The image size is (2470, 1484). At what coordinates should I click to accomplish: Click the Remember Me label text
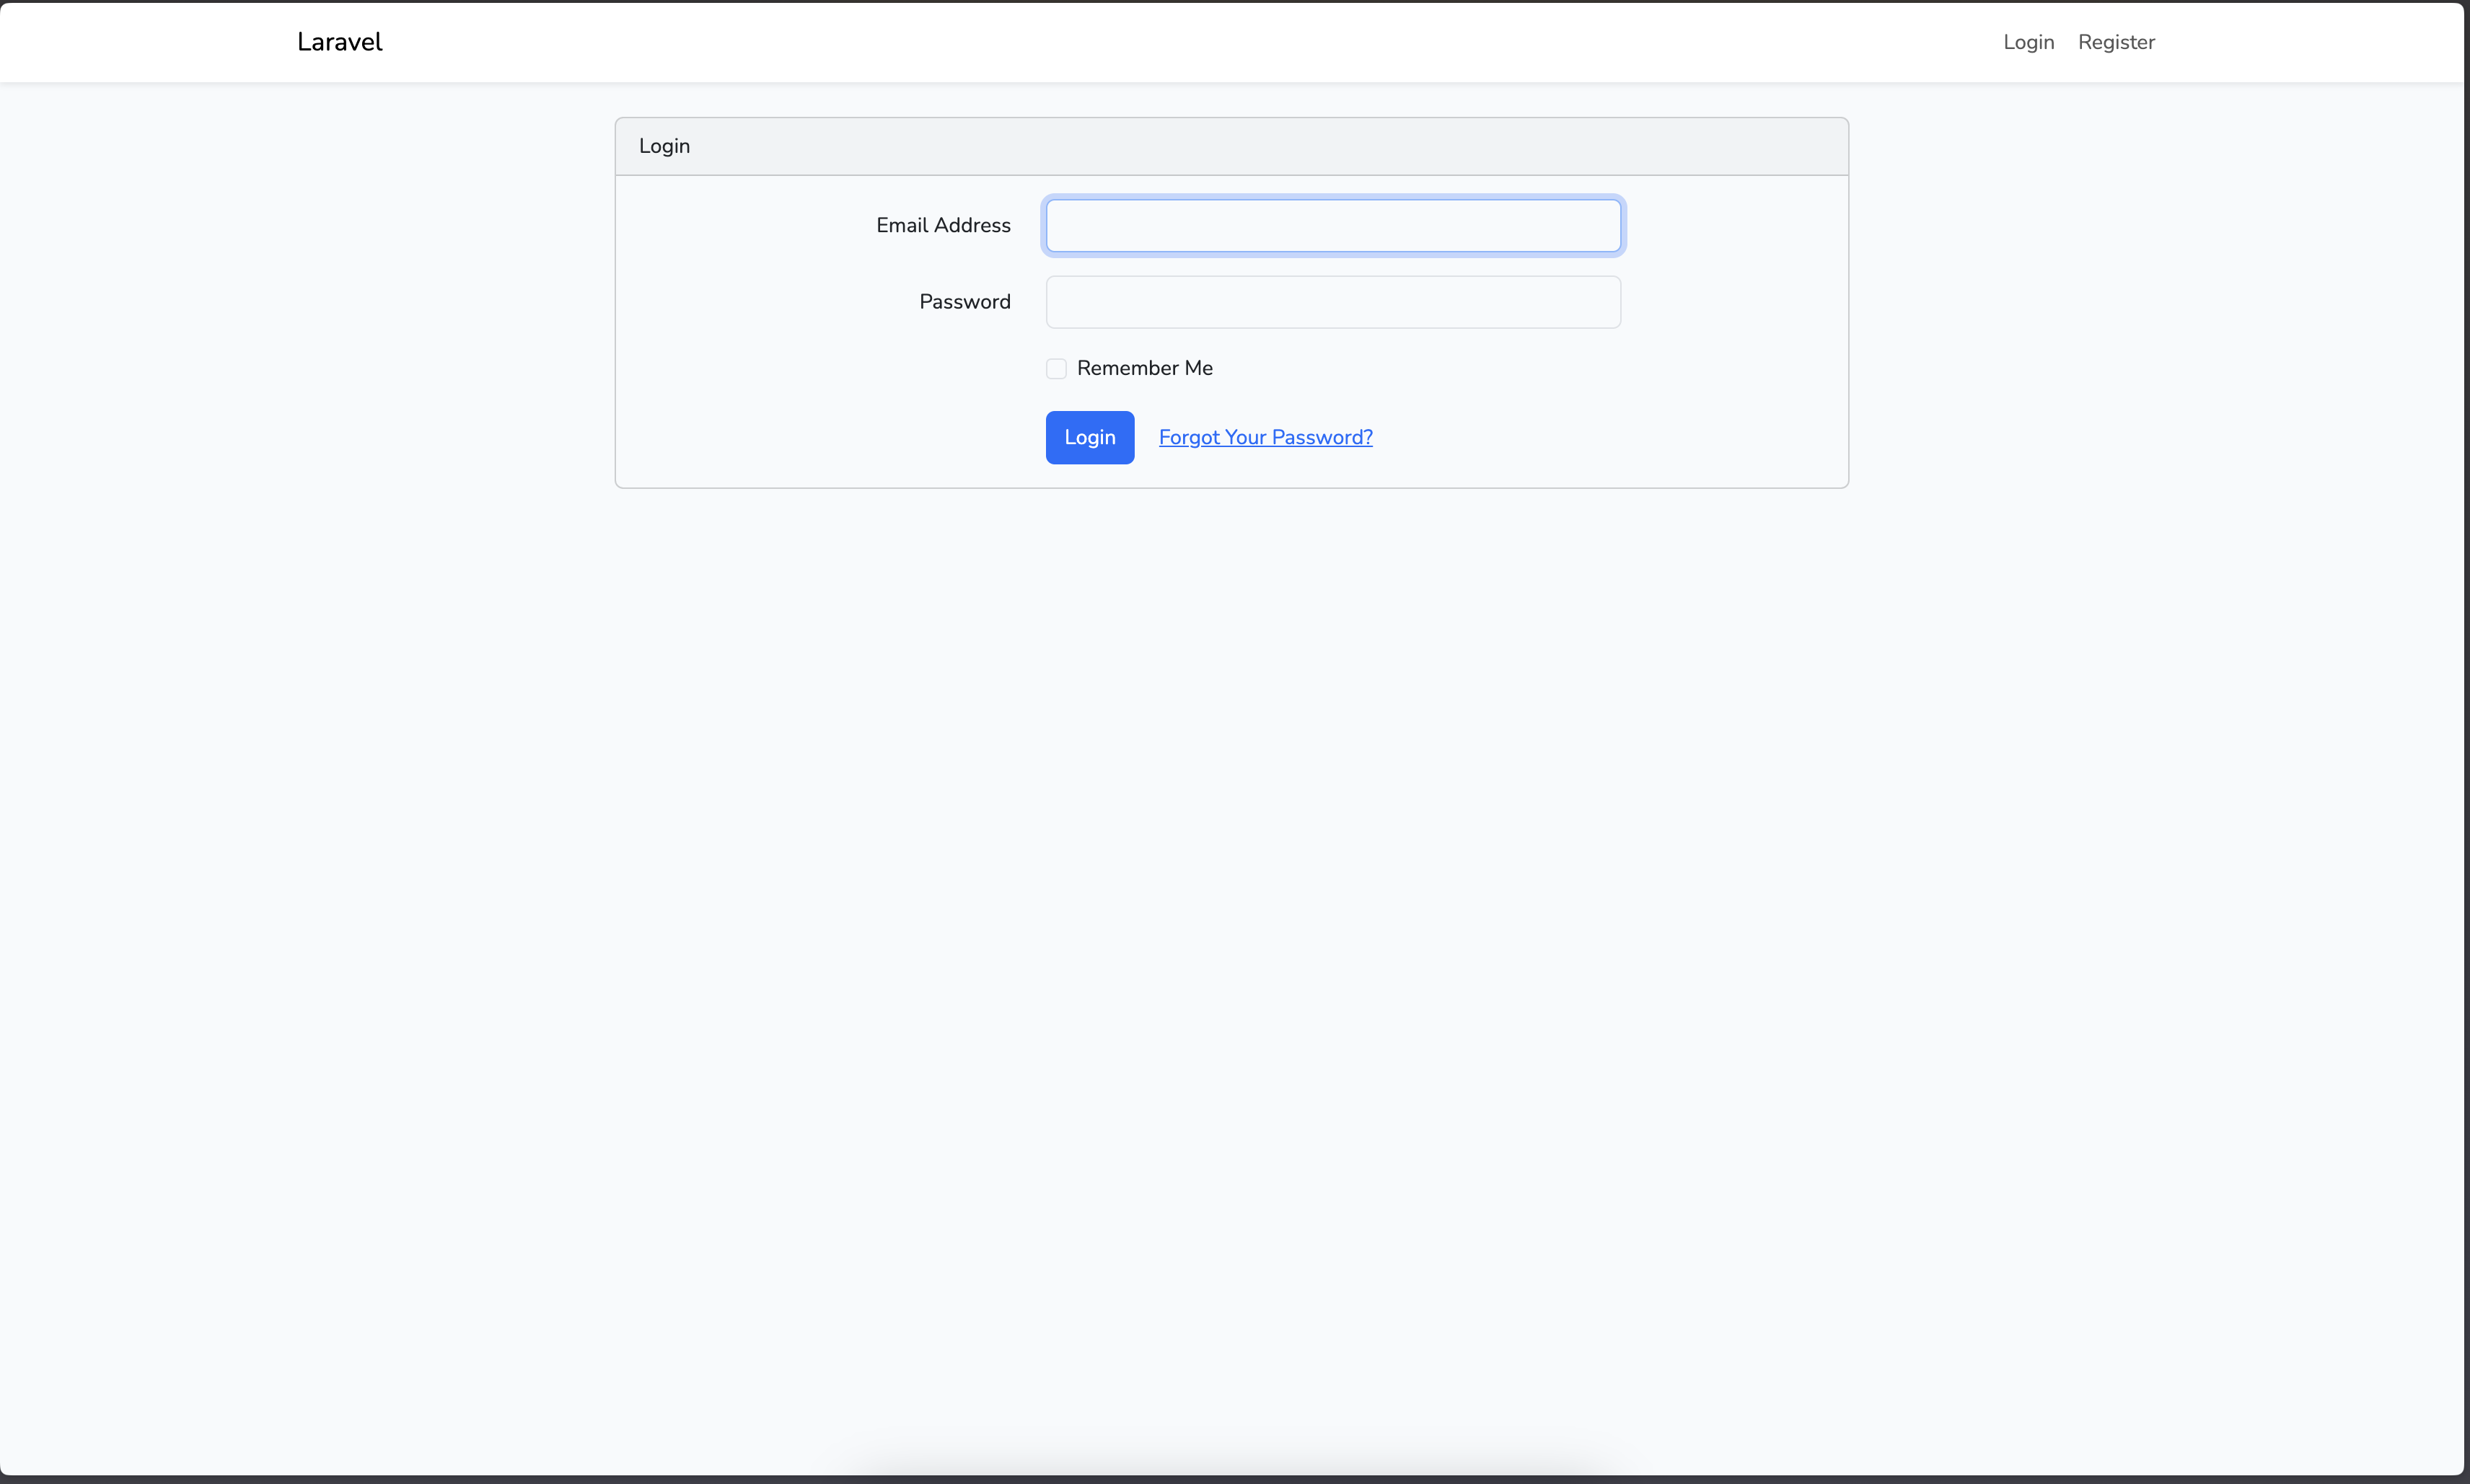click(1144, 368)
